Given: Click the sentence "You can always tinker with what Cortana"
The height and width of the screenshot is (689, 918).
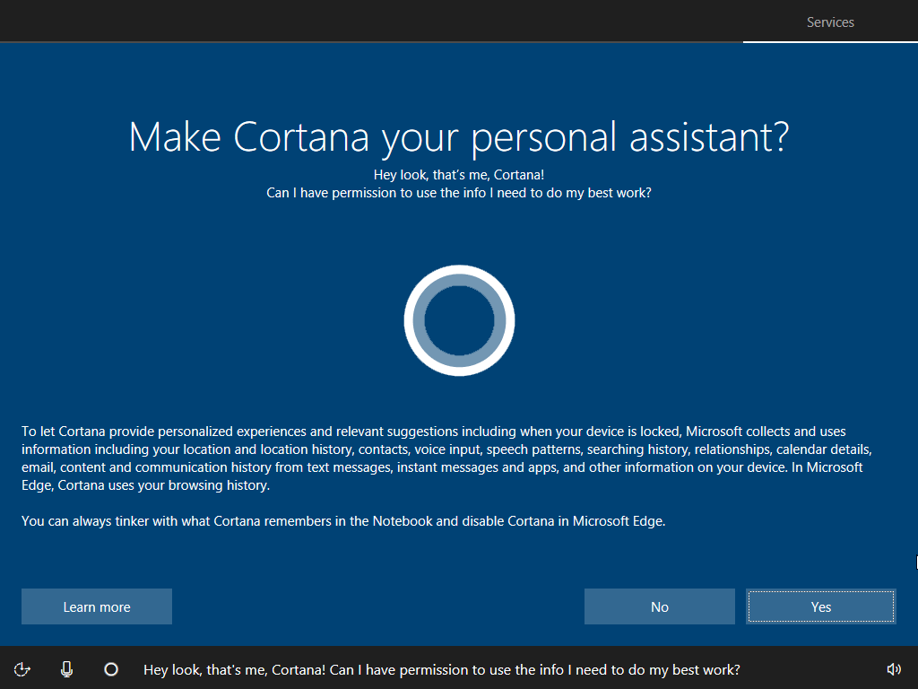Looking at the screenshot, I should point(343,521).
